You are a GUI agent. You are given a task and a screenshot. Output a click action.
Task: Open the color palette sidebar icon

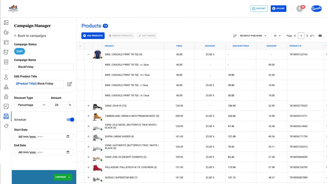(x=6, y=32)
